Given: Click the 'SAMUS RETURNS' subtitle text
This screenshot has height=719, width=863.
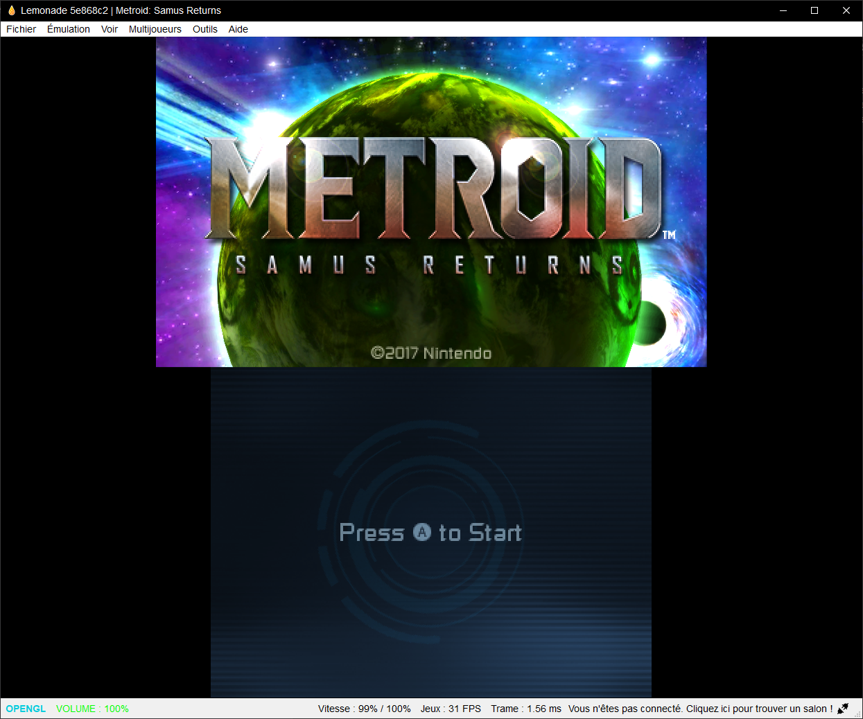Looking at the screenshot, I should click(430, 265).
